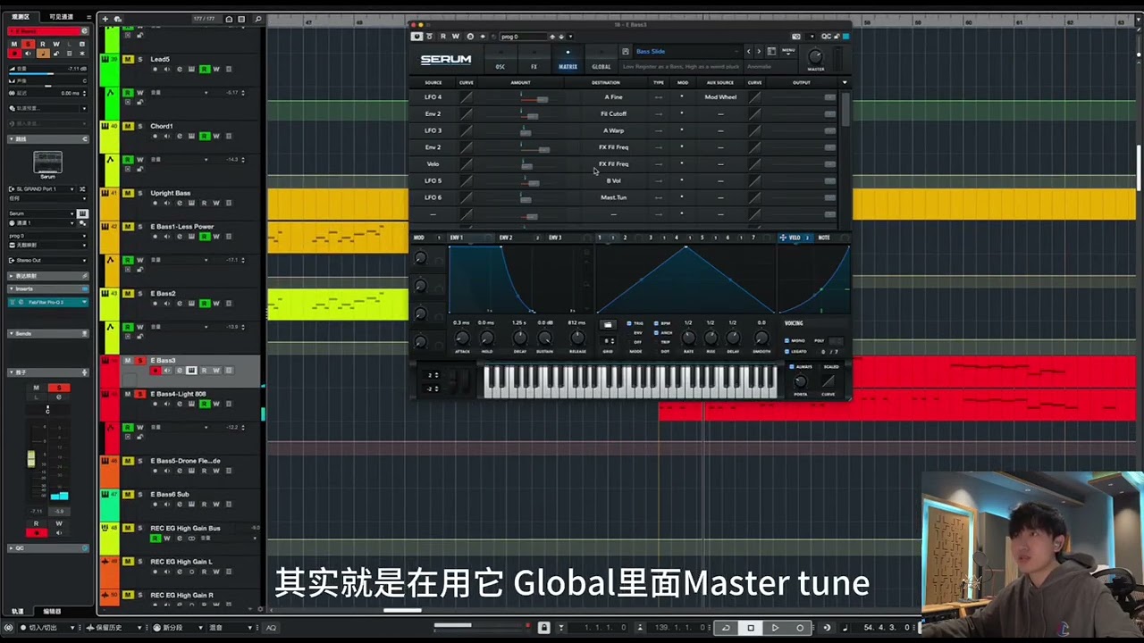Viewport: 1144px width, 643px height.
Task: Click the plugin snapshot camera icon
Action: tap(796, 37)
